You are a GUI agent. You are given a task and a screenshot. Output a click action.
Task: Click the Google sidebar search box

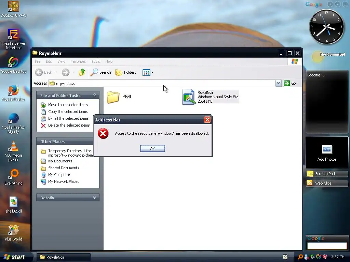coord(327,246)
